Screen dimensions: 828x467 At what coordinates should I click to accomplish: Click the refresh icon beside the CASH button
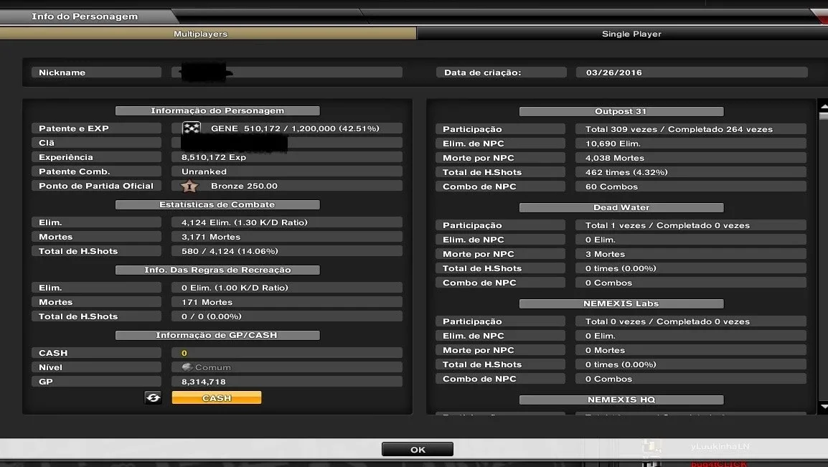click(153, 397)
